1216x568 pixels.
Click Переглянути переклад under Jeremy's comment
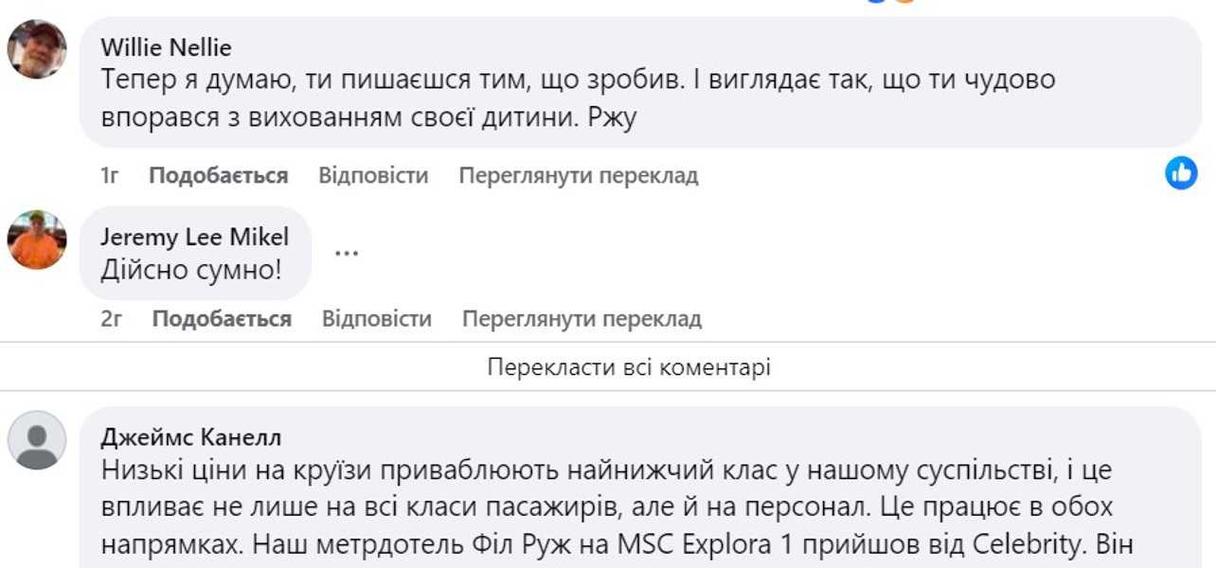click(x=581, y=319)
